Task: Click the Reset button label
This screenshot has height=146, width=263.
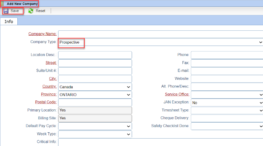Action: click(x=40, y=11)
